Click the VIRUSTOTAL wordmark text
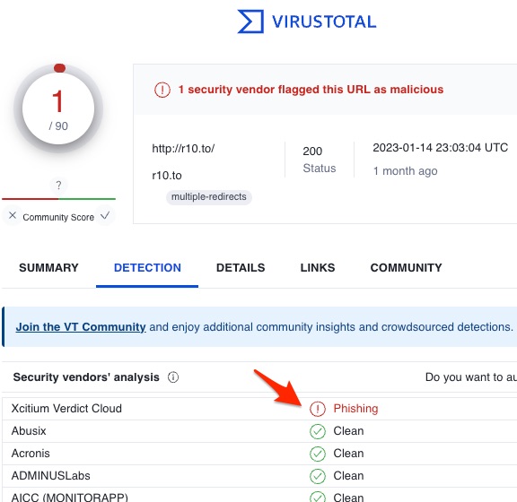Screen dimensions: 517x502 click(x=324, y=22)
